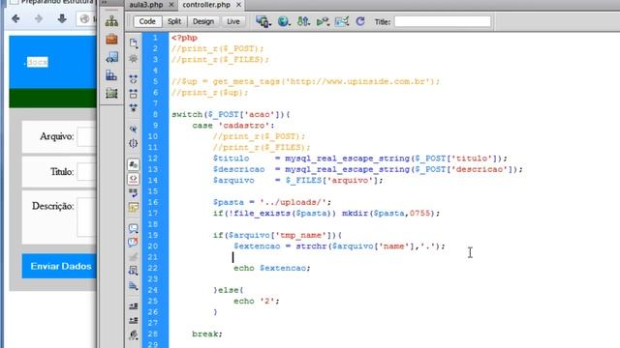
Task: Open the blue building blocks panel icon
Action: coord(111,75)
